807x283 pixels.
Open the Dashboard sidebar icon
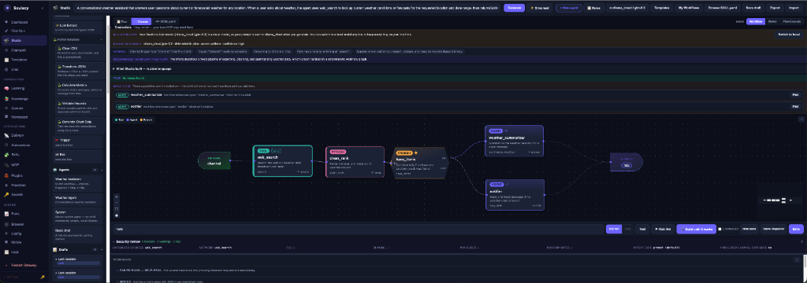coord(6,22)
